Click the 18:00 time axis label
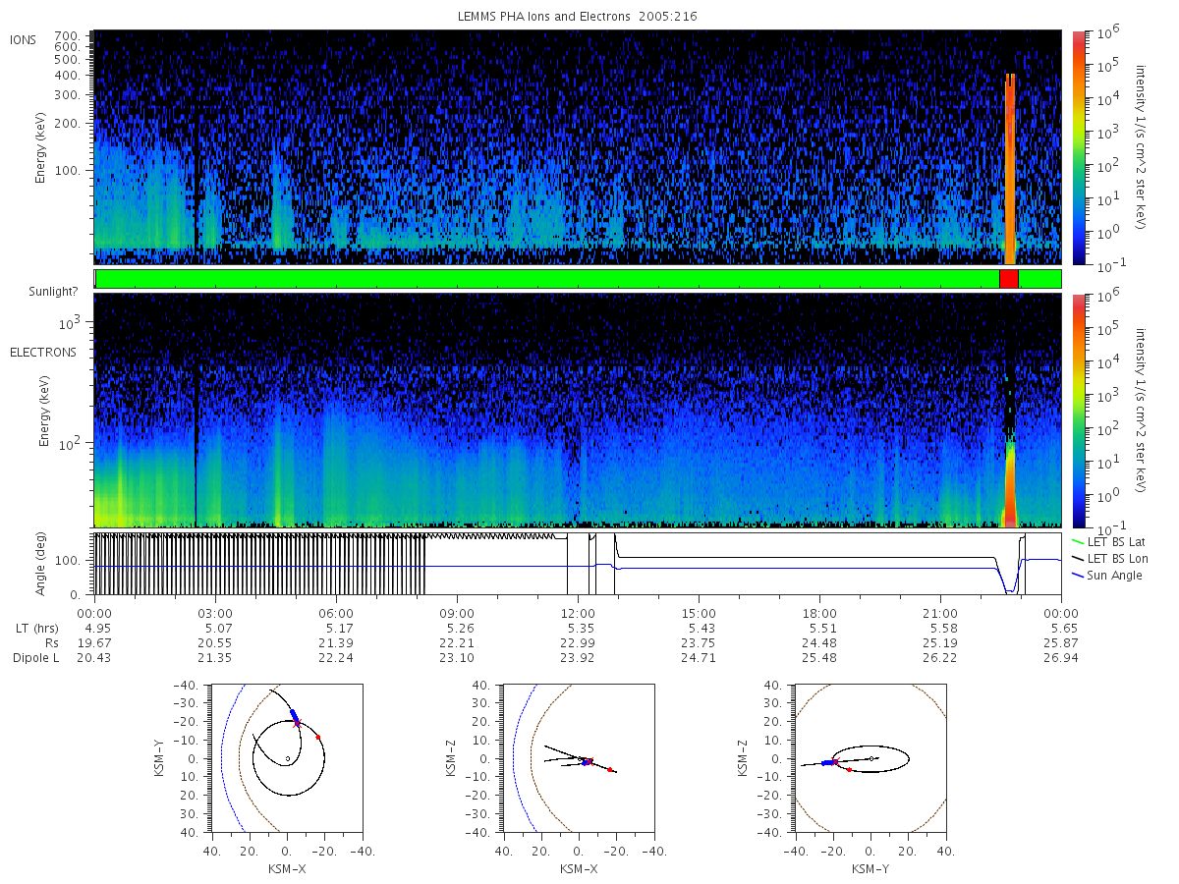 [x=819, y=611]
